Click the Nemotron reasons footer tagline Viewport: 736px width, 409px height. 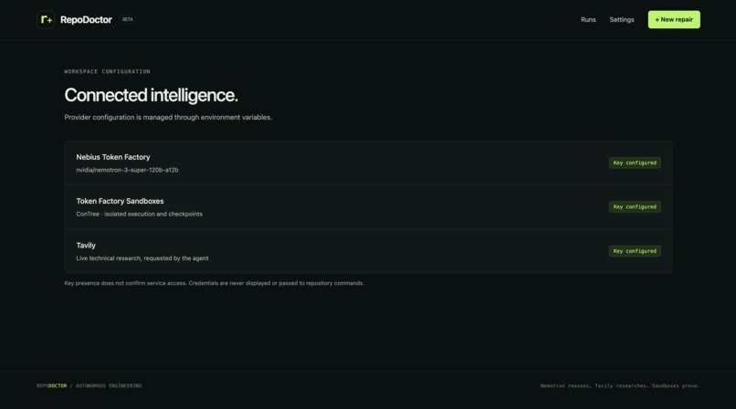[620, 386]
